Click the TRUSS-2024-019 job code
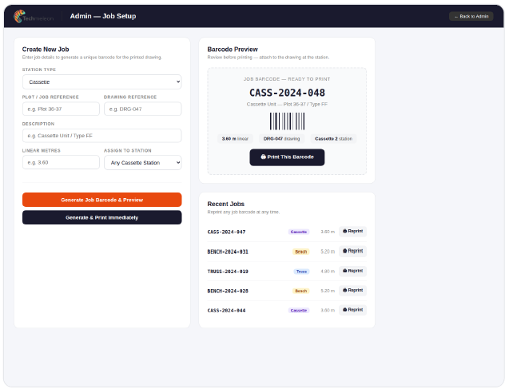509x389 pixels. tap(228, 272)
